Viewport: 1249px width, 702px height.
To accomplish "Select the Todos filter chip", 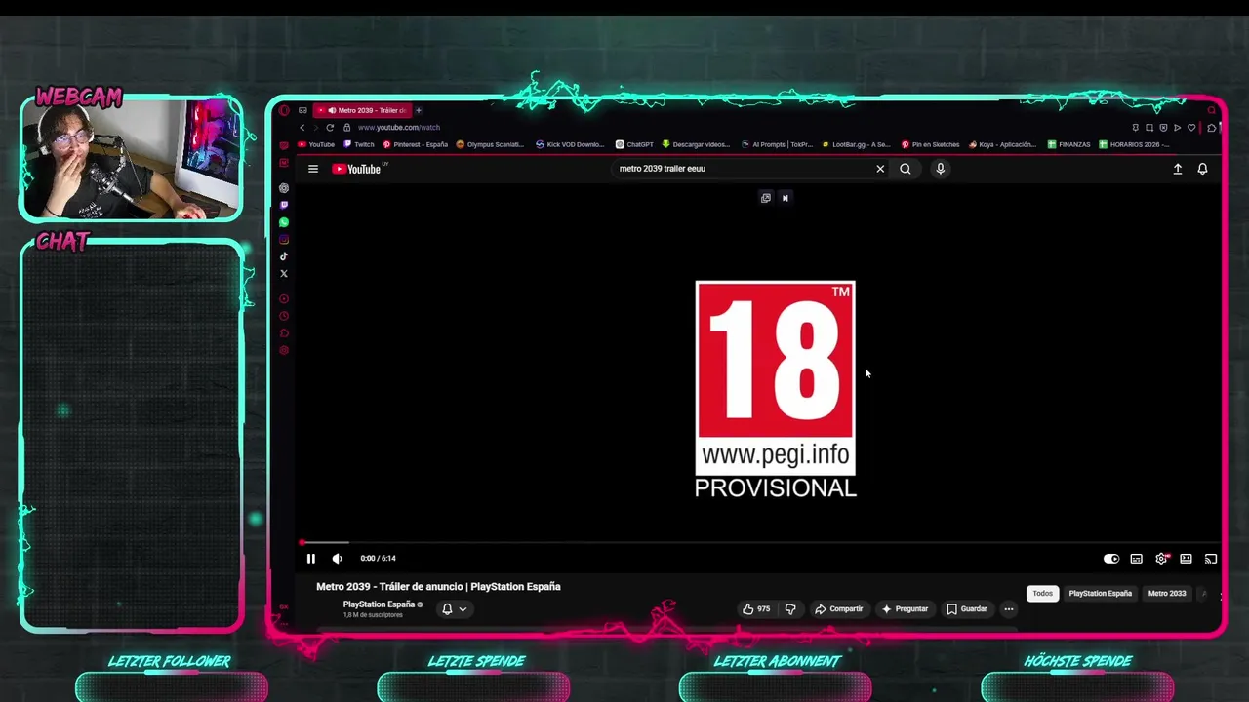I will tap(1043, 594).
